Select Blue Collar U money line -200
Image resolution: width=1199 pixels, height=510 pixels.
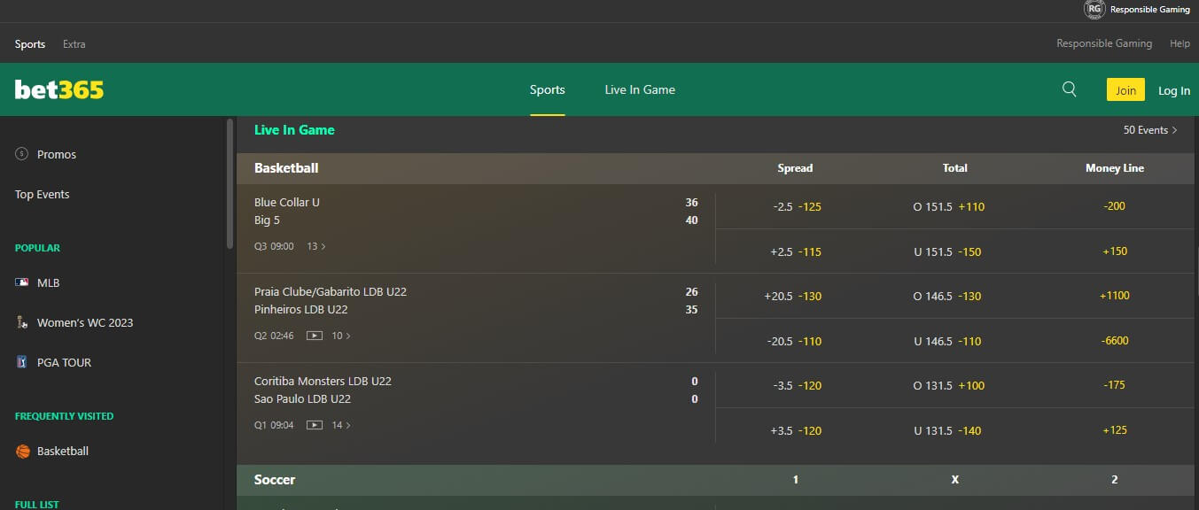1115,206
